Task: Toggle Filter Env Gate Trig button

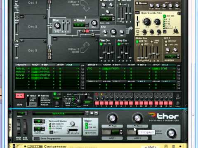Action: [x=101, y=44]
